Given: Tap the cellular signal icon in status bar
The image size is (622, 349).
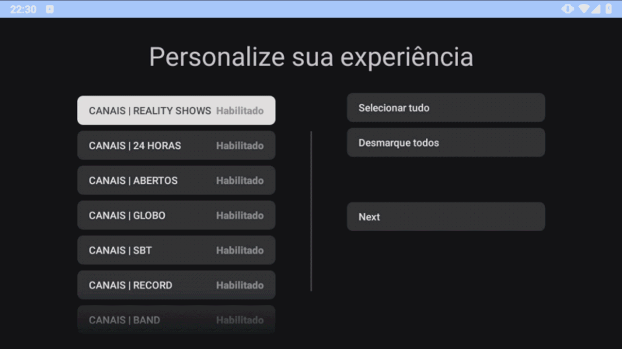Looking at the screenshot, I should coord(596,9).
